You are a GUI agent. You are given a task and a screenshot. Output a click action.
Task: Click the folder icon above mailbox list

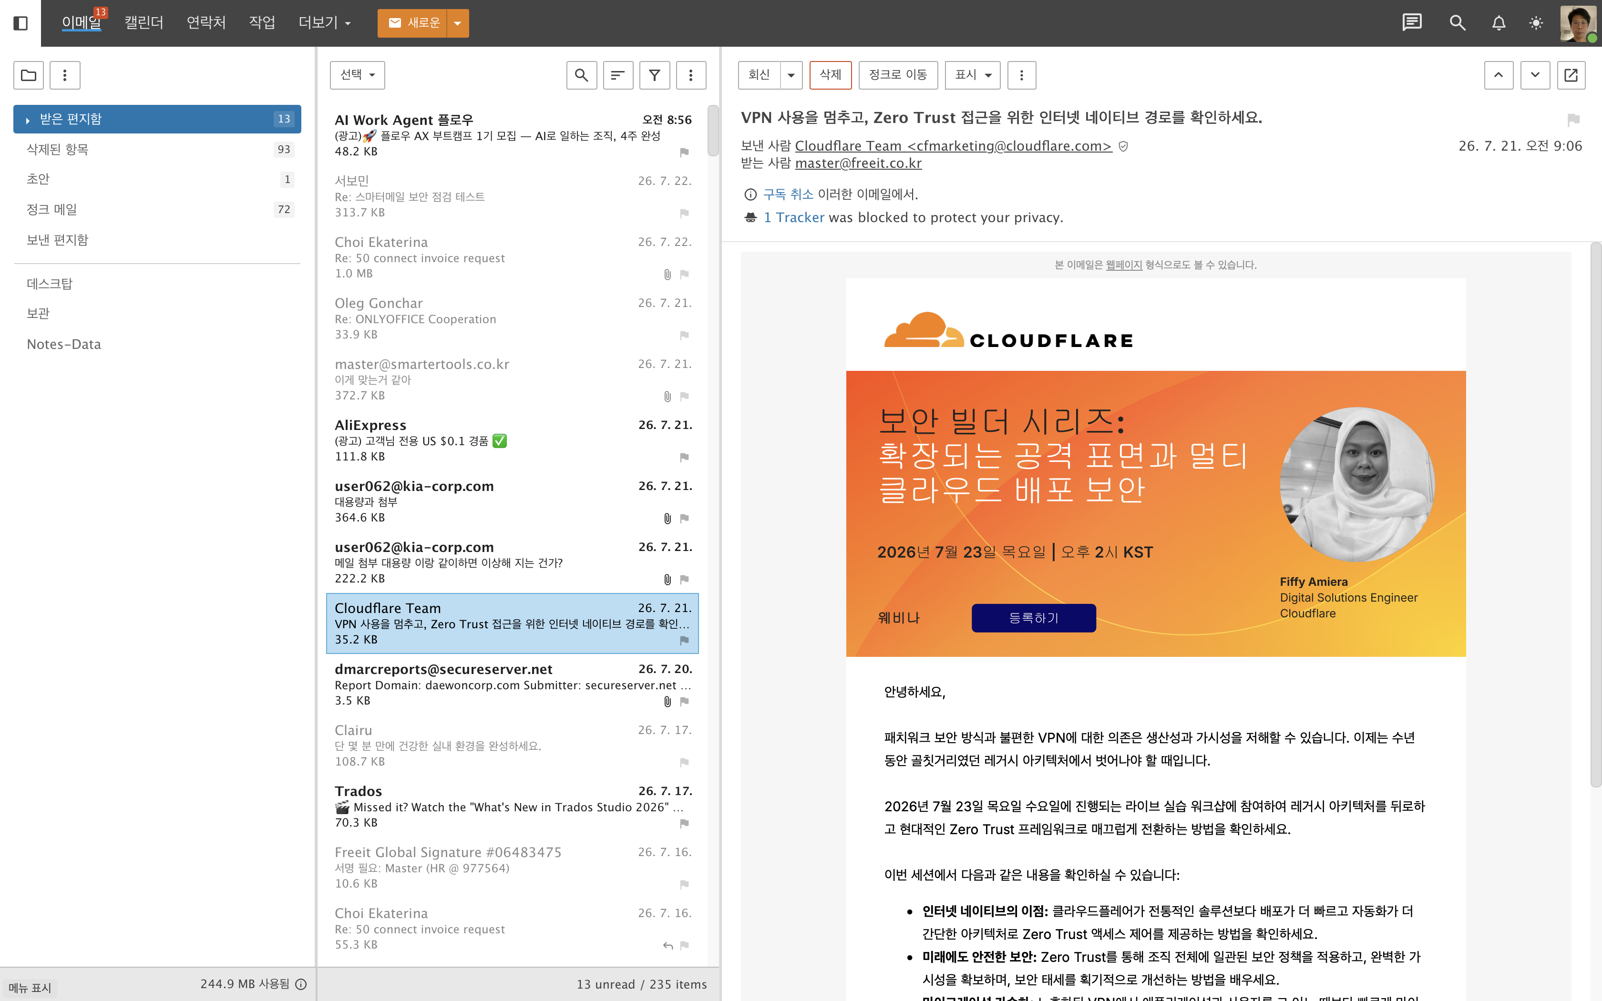coord(29,75)
